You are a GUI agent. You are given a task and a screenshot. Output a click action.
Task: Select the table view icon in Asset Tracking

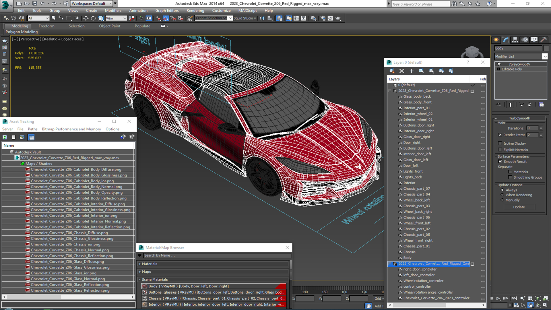click(32, 137)
